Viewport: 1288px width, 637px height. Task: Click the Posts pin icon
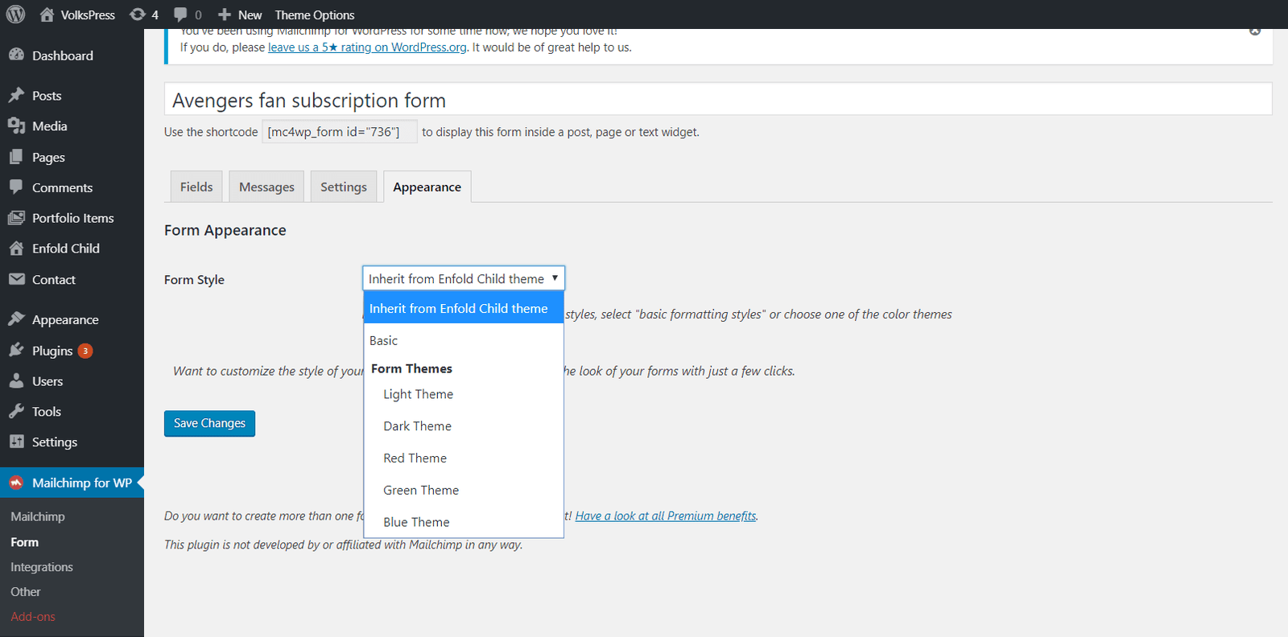pyautogui.click(x=16, y=95)
